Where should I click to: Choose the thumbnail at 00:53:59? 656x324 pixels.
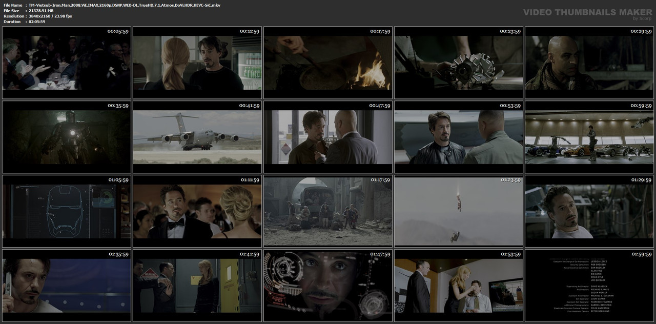[459, 137]
